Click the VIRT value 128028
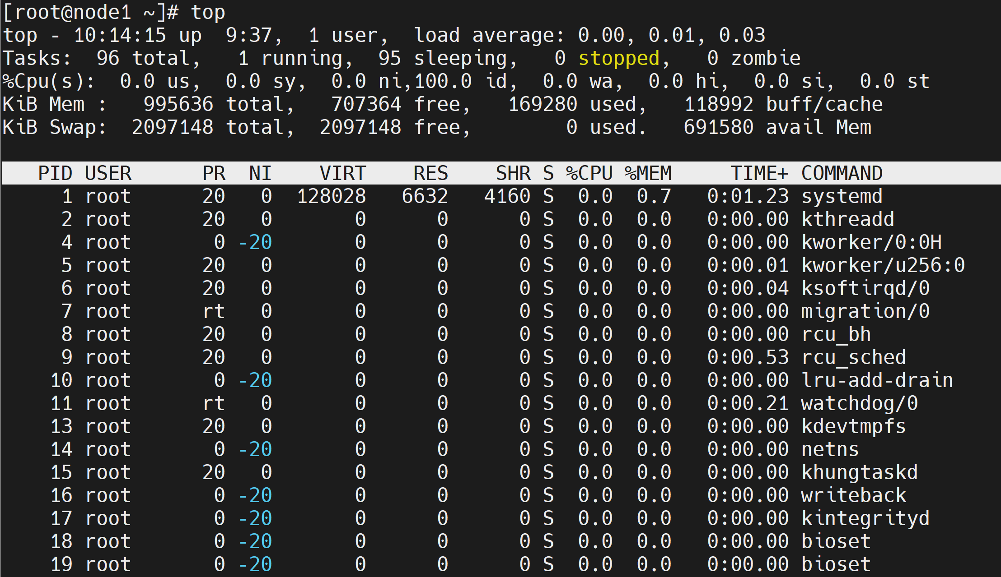The image size is (1001, 577). pyautogui.click(x=332, y=196)
